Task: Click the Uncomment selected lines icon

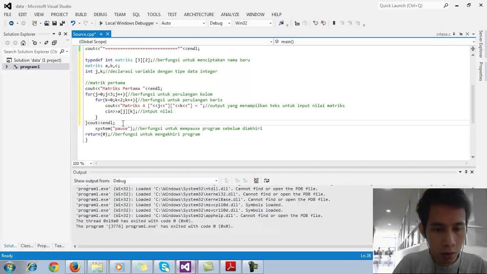Action: (323, 23)
